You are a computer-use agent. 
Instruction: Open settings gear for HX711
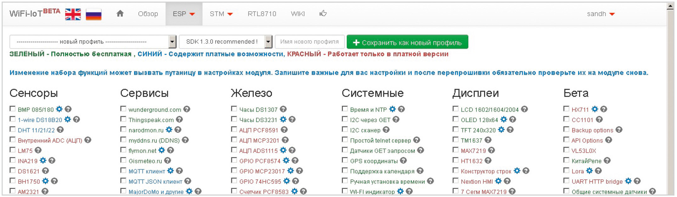(x=595, y=109)
